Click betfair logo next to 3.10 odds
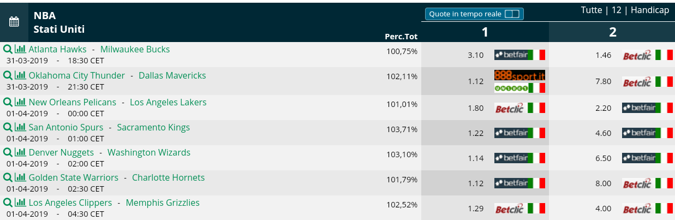This screenshot has width=675, height=220. 519,55
